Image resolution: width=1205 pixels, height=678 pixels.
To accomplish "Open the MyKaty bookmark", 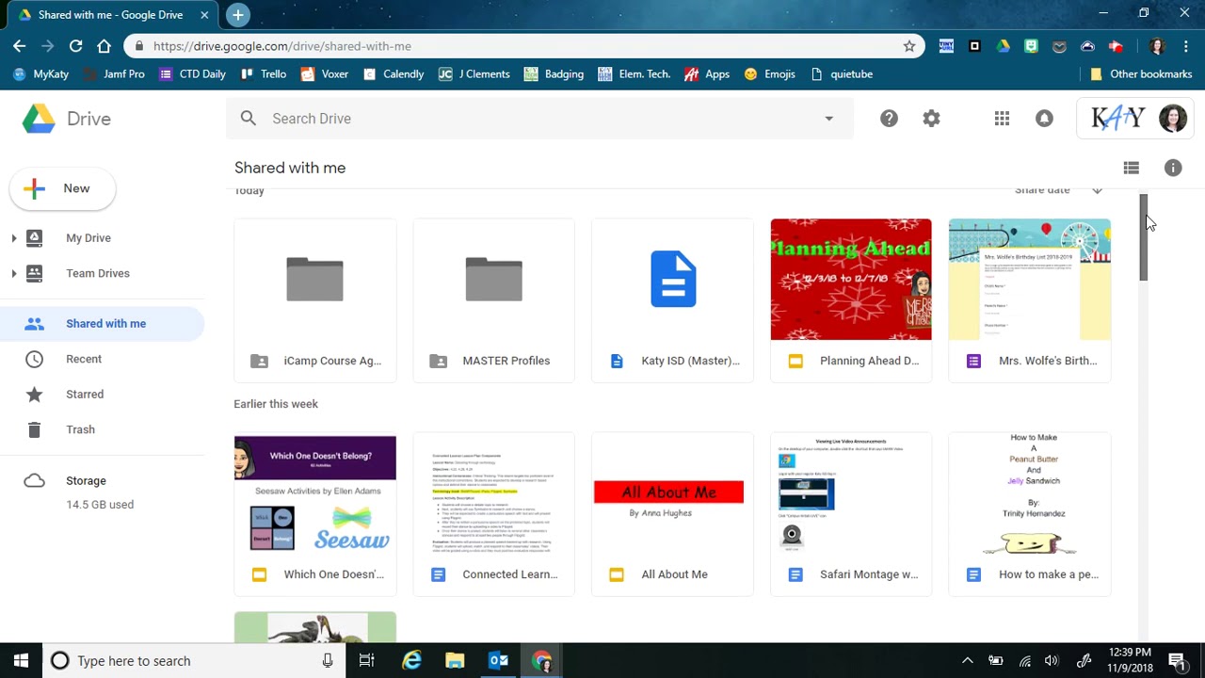I will pos(40,74).
